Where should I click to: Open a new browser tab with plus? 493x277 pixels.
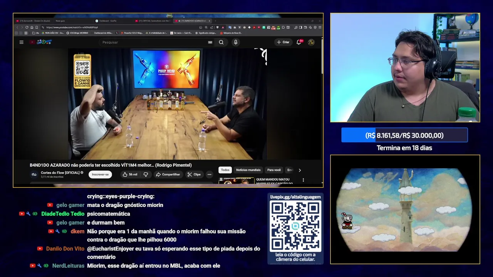point(215,21)
